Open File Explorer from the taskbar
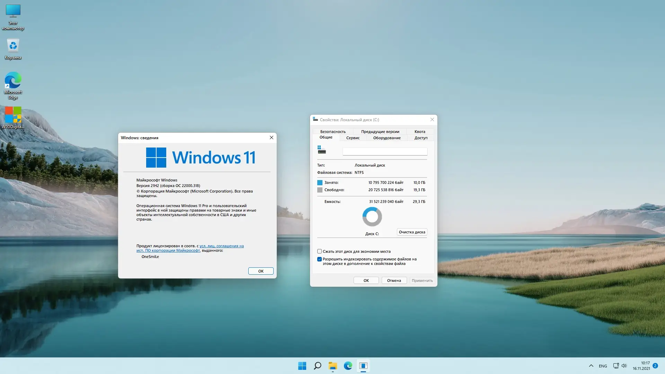This screenshot has height=374, width=665. click(x=332, y=366)
